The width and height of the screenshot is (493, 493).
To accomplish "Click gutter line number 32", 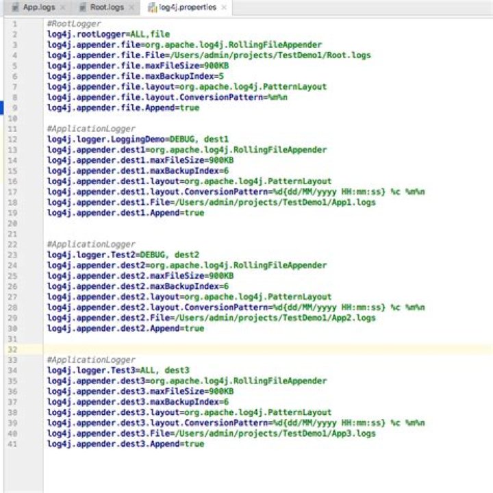I will (x=12, y=350).
